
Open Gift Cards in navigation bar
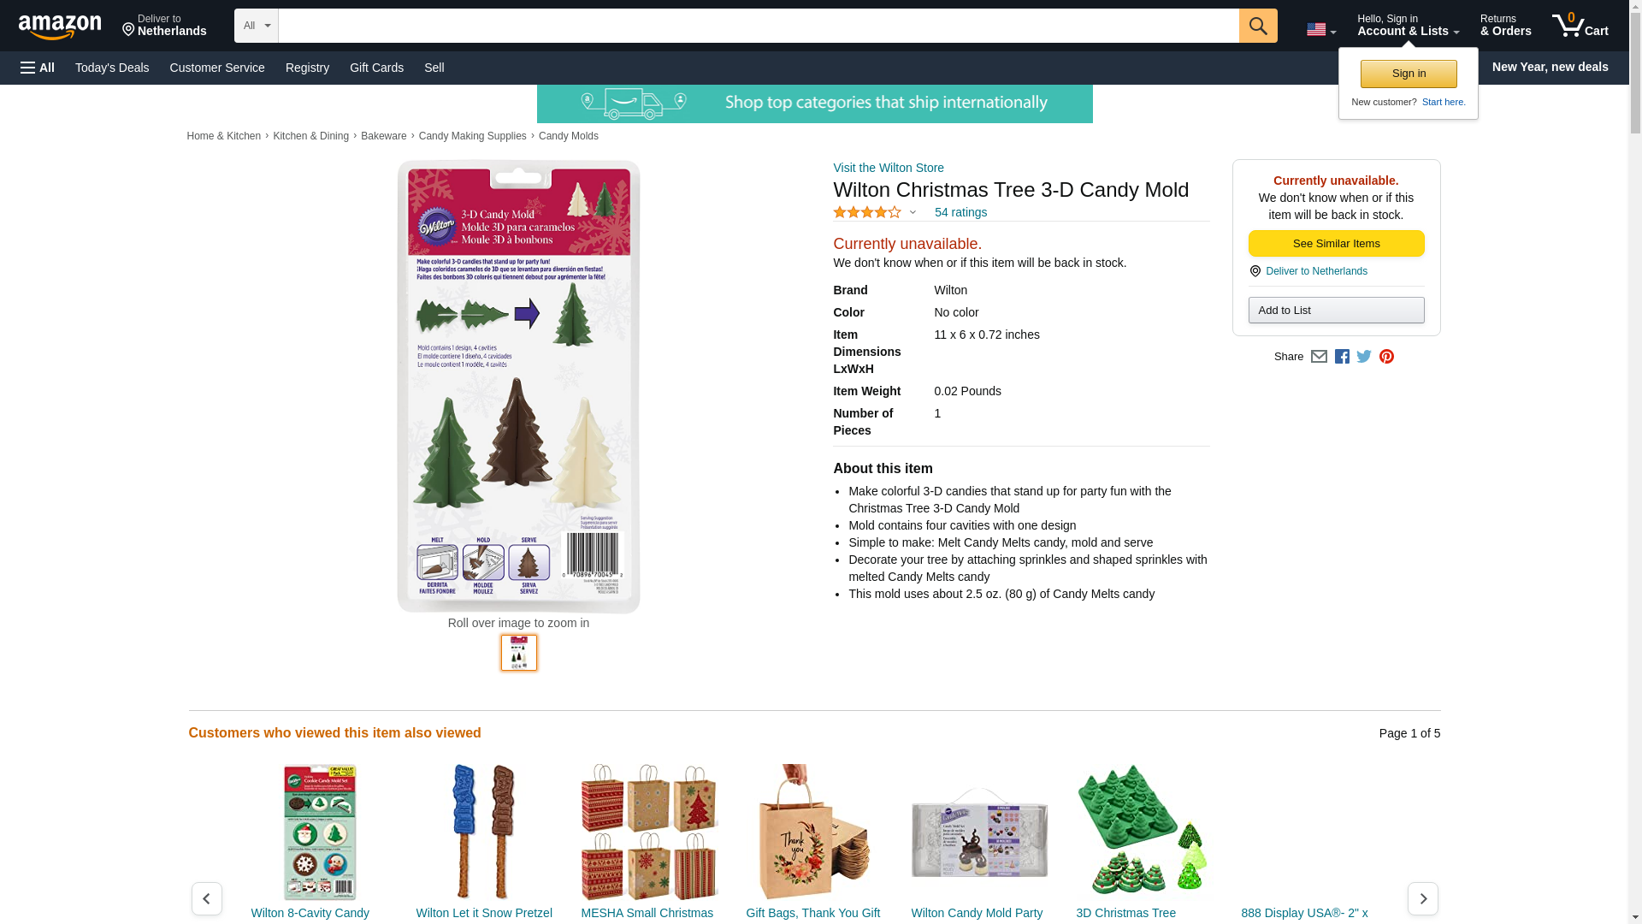(x=376, y=68)
